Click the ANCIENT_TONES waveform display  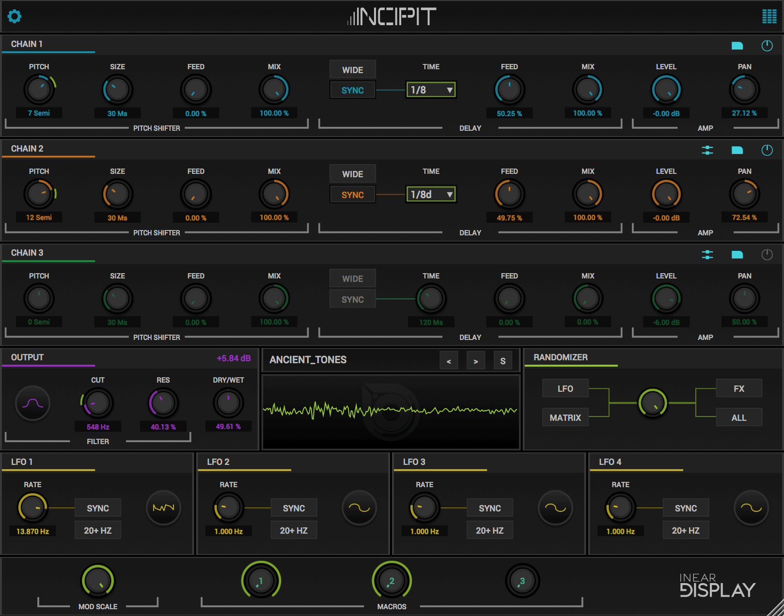coord(391,412)
